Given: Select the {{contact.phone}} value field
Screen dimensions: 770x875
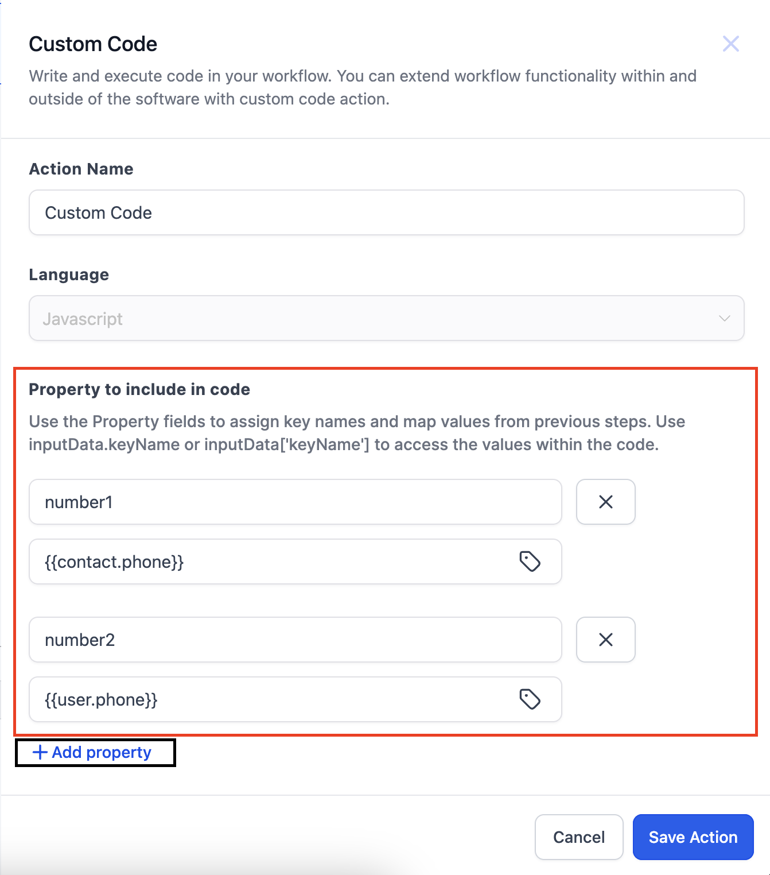Looking at the screenshot, I should pos(295,562).
